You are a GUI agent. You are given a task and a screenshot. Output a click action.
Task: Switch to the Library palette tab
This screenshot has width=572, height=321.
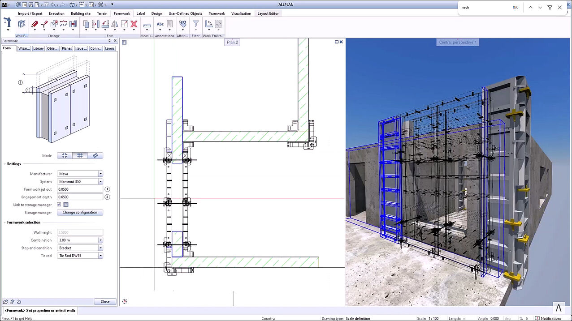coord(38,48)
